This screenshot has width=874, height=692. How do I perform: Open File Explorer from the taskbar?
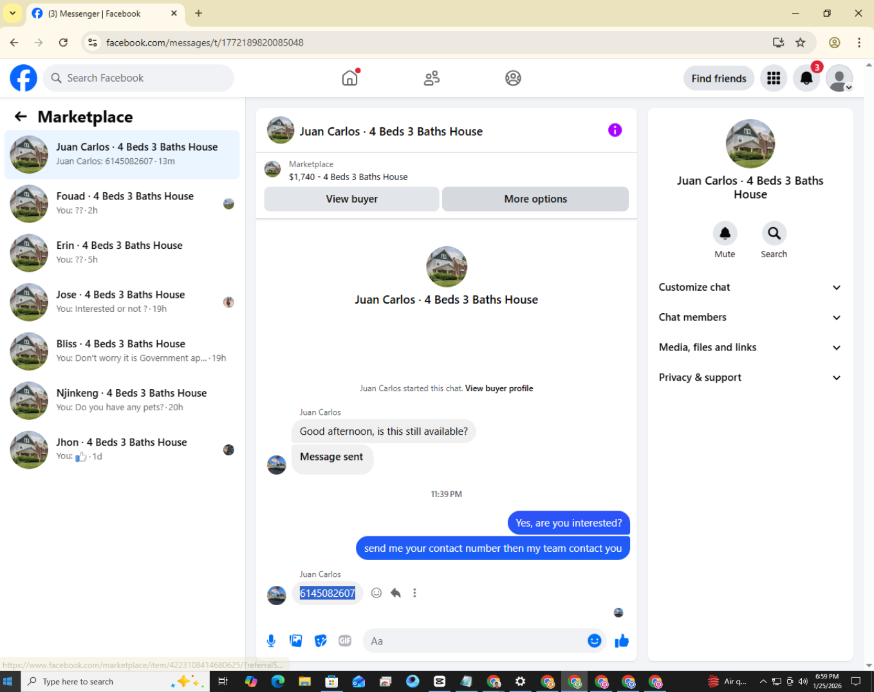click(x=305, y=682)
